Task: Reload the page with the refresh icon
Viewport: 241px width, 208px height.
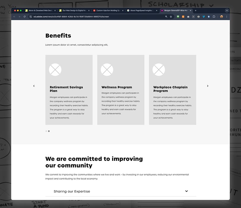Action: [24, 17]
